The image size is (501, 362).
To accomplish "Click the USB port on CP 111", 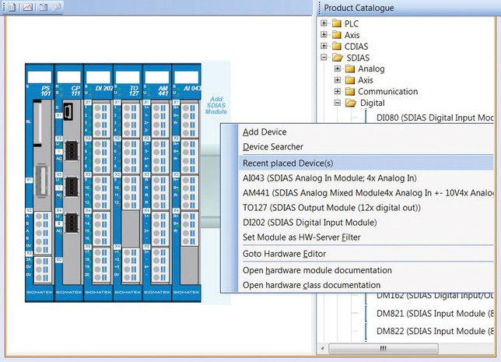I will (68, 111).
